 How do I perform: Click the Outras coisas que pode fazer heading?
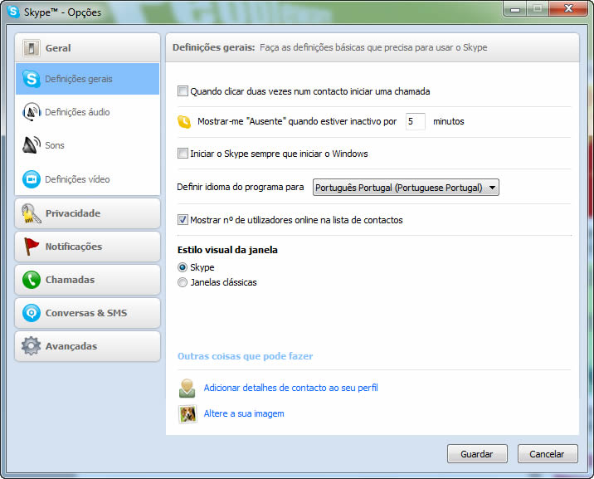coord(245,356)
